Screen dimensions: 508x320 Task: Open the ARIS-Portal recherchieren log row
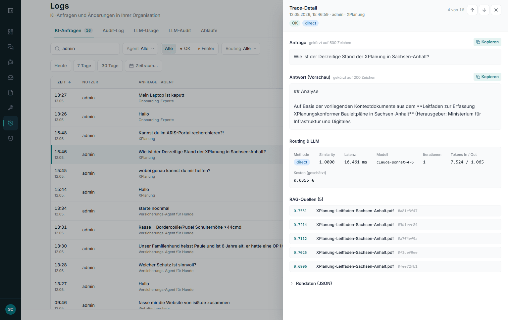167,136
